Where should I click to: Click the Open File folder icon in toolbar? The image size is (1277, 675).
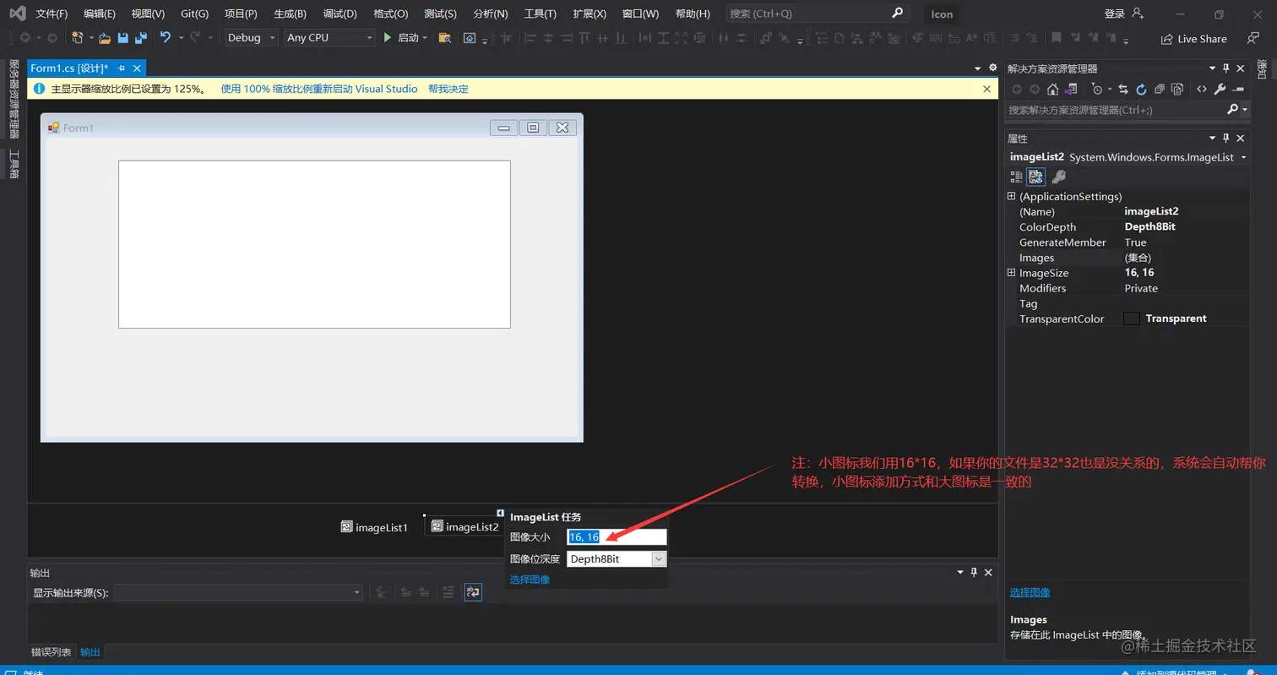click(105, 38)
